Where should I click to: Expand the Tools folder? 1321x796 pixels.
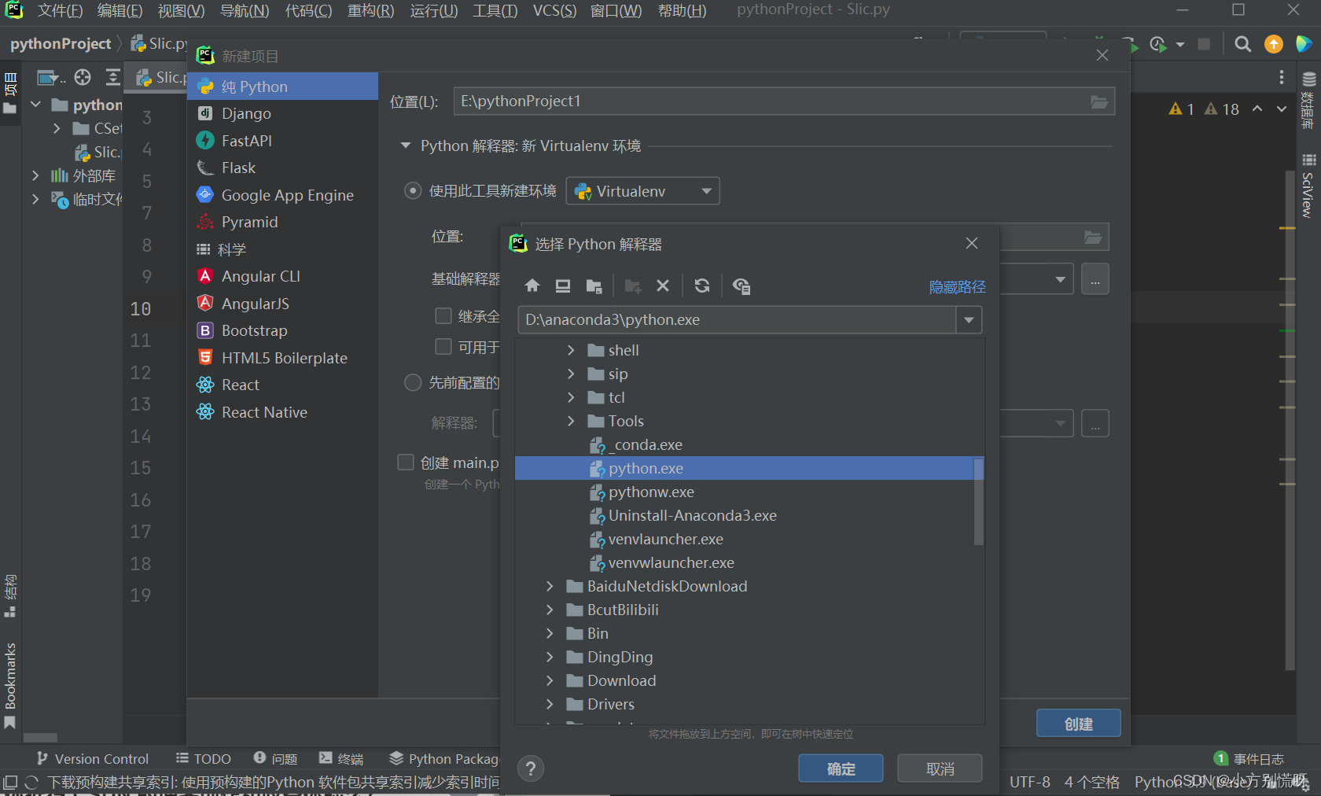571,421
